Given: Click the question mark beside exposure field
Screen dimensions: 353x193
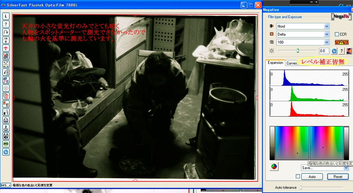Looking at the screenshot, I should click(341, 51).
